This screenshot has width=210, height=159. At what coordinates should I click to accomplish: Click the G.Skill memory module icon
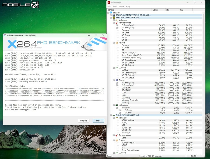click(x=114, y=115)
